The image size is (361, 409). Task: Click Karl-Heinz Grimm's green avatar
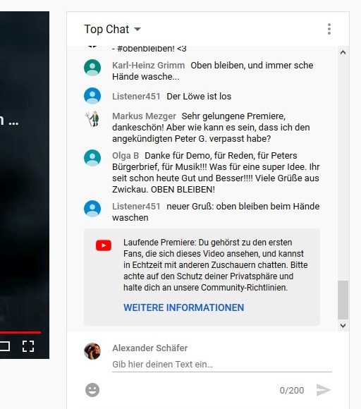pyautogui.click(x=92, y=68)
